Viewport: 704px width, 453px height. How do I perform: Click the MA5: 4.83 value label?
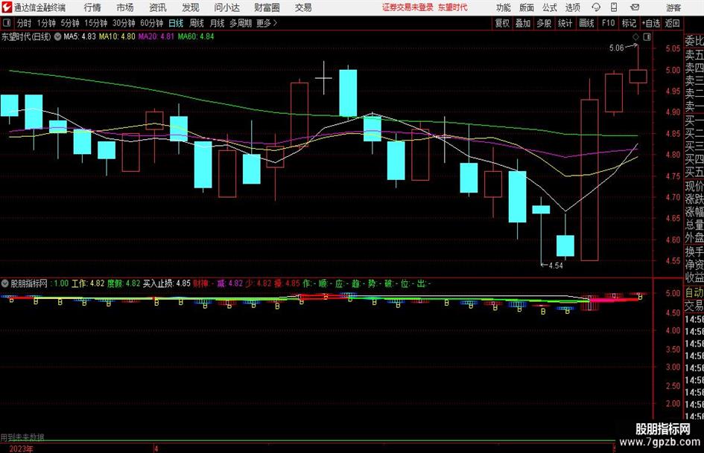80,36
